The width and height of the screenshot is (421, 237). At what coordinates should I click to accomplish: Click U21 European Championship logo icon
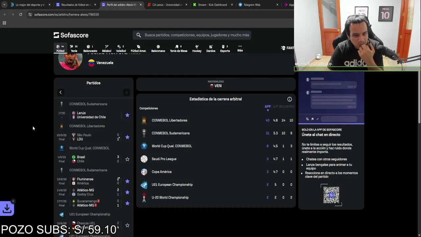[x=144, y=185]
